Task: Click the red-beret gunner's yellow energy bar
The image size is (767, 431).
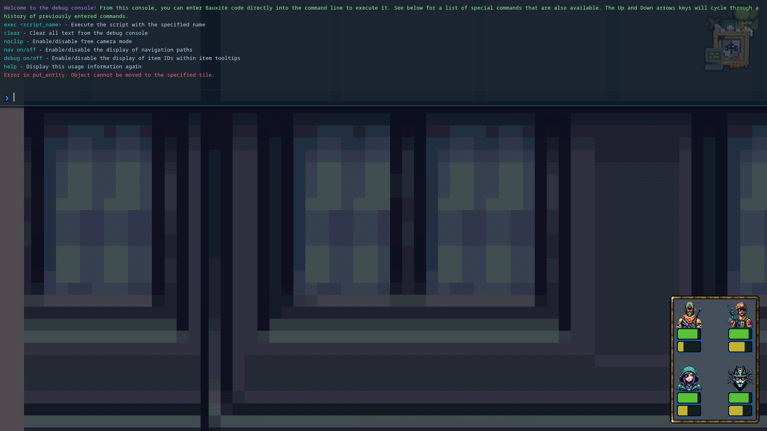Action: [740, 347]
